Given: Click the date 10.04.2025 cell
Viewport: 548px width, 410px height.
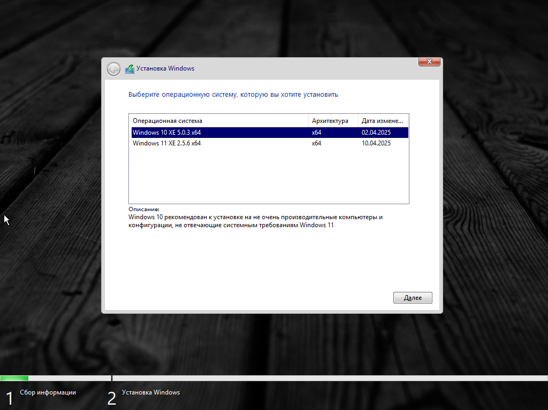Looking at the screenshot, I should pos(376,143).
